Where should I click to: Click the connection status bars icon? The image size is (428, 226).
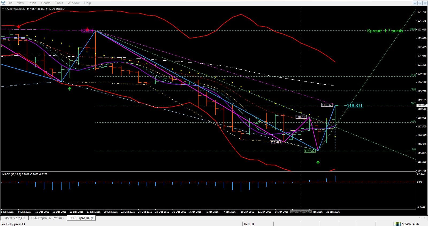398,224
